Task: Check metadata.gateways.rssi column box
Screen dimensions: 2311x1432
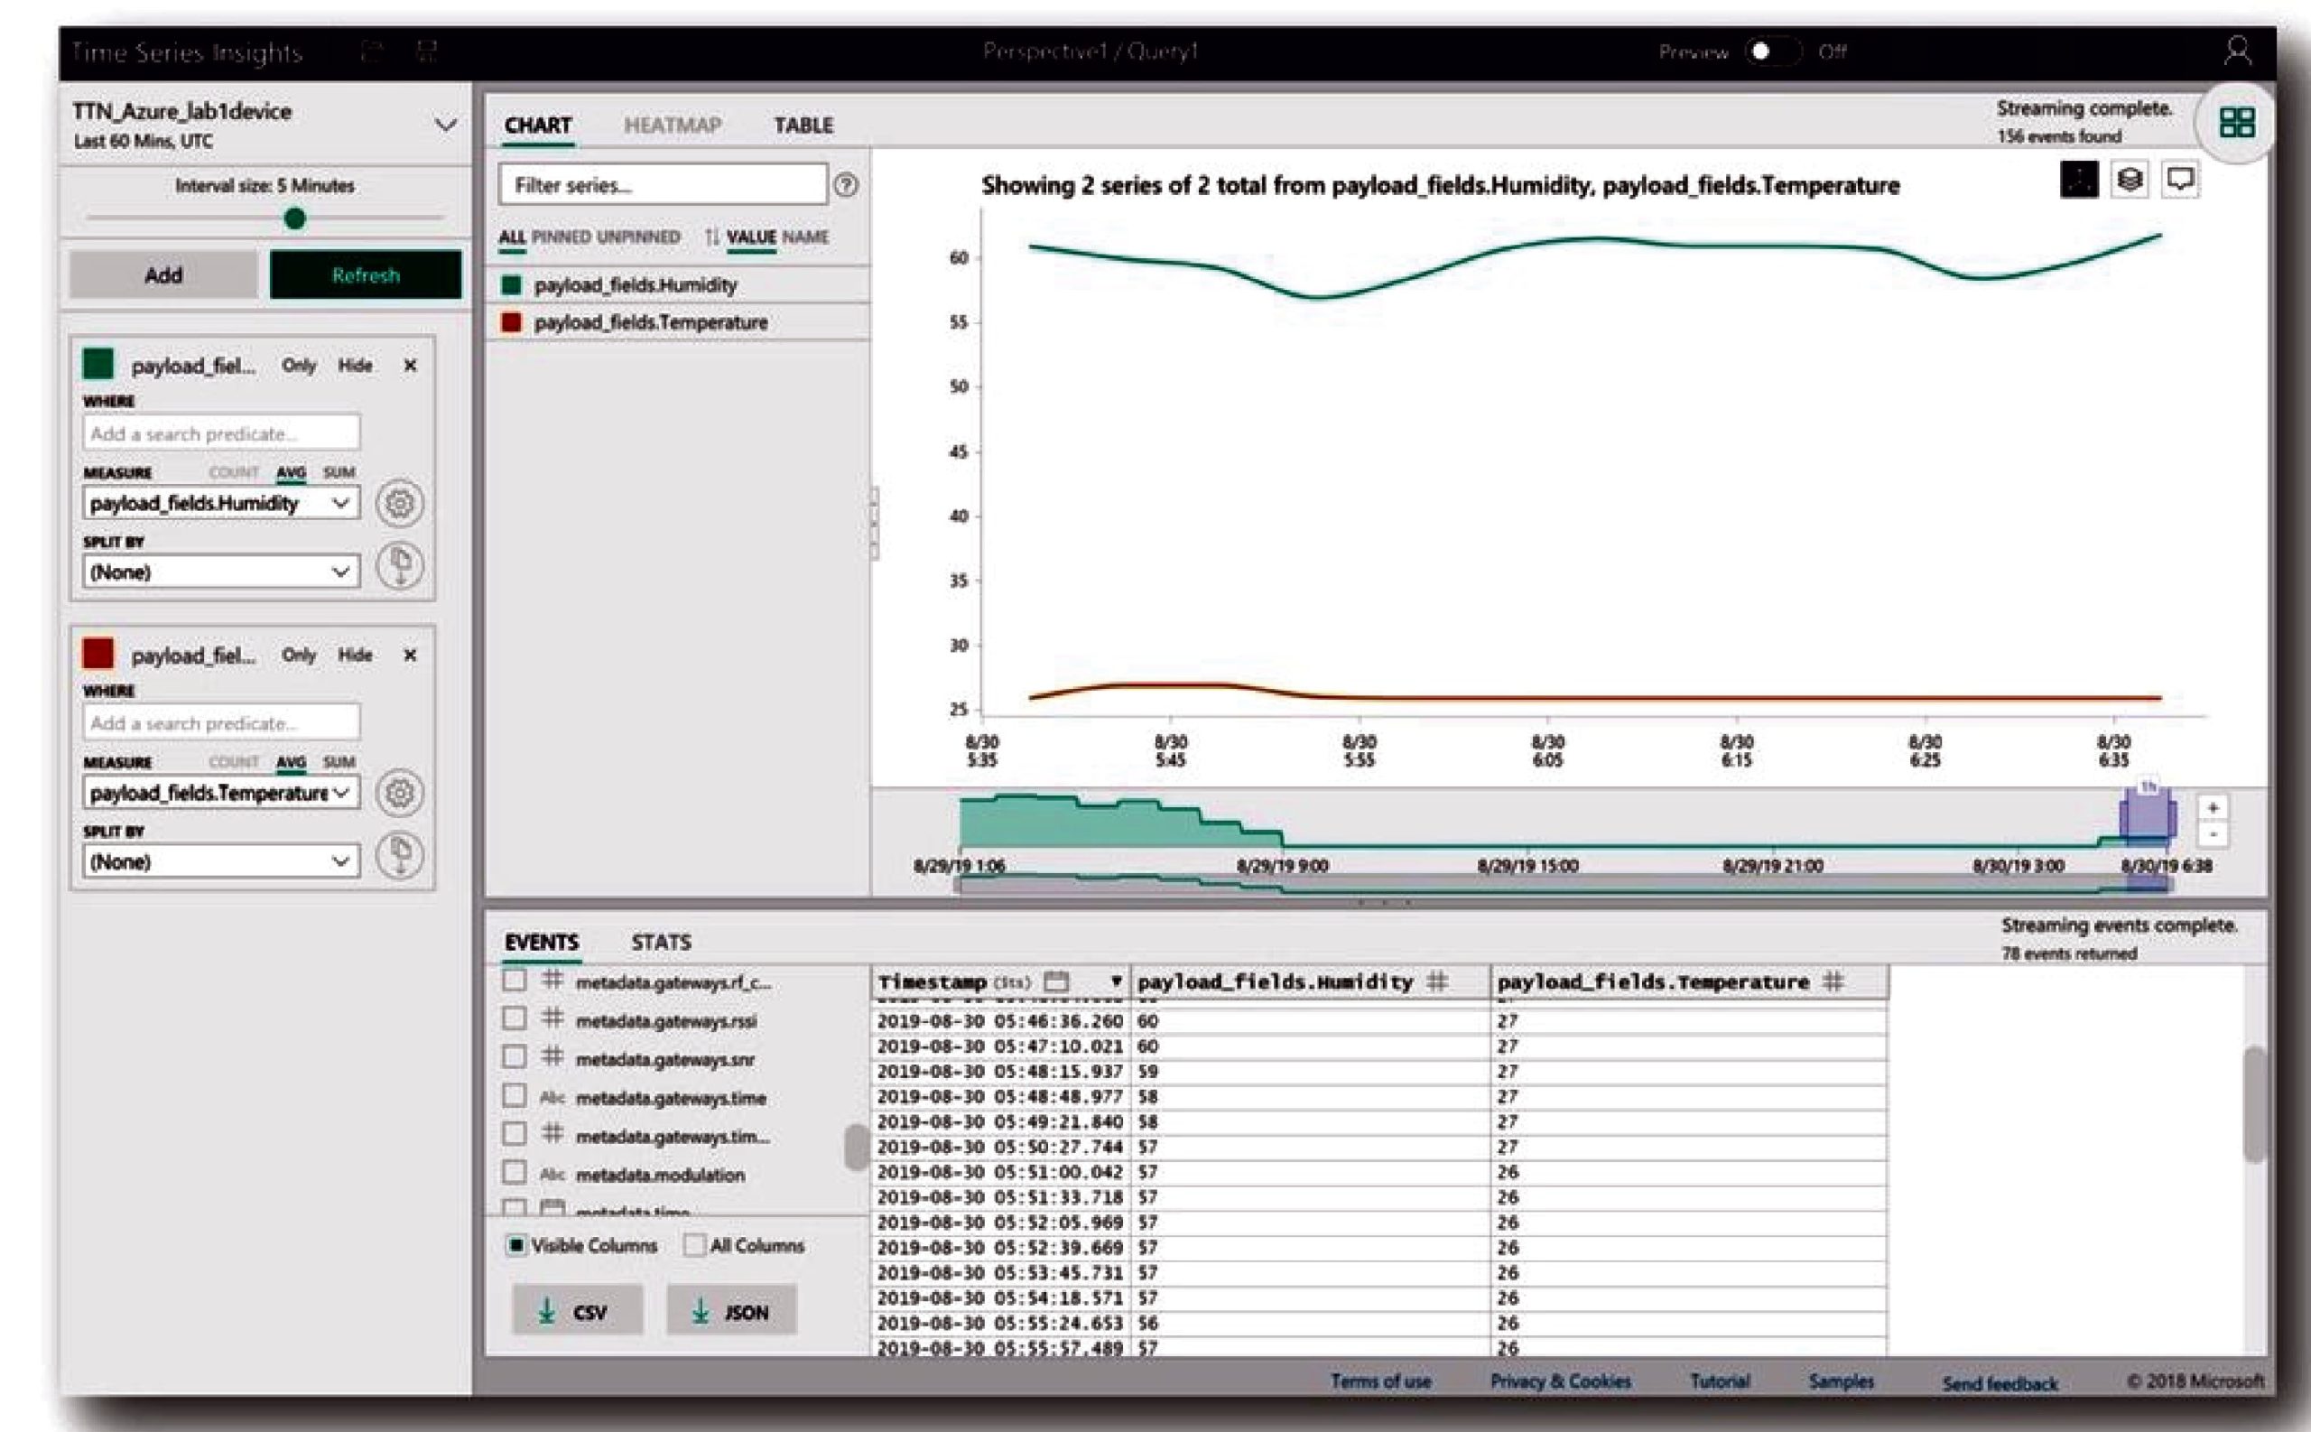Action: click(x=514, y=1019)
